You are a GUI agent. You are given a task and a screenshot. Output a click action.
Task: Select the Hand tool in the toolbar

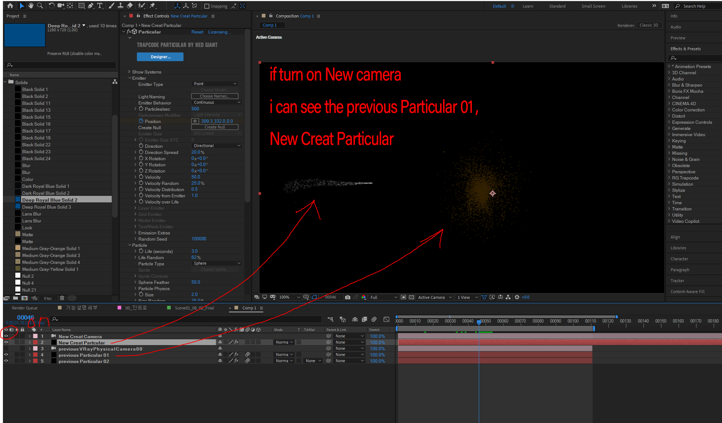(31, 6)
